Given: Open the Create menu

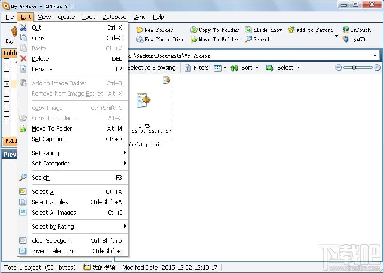Looking at the screenshot, I should coord(66,17).
